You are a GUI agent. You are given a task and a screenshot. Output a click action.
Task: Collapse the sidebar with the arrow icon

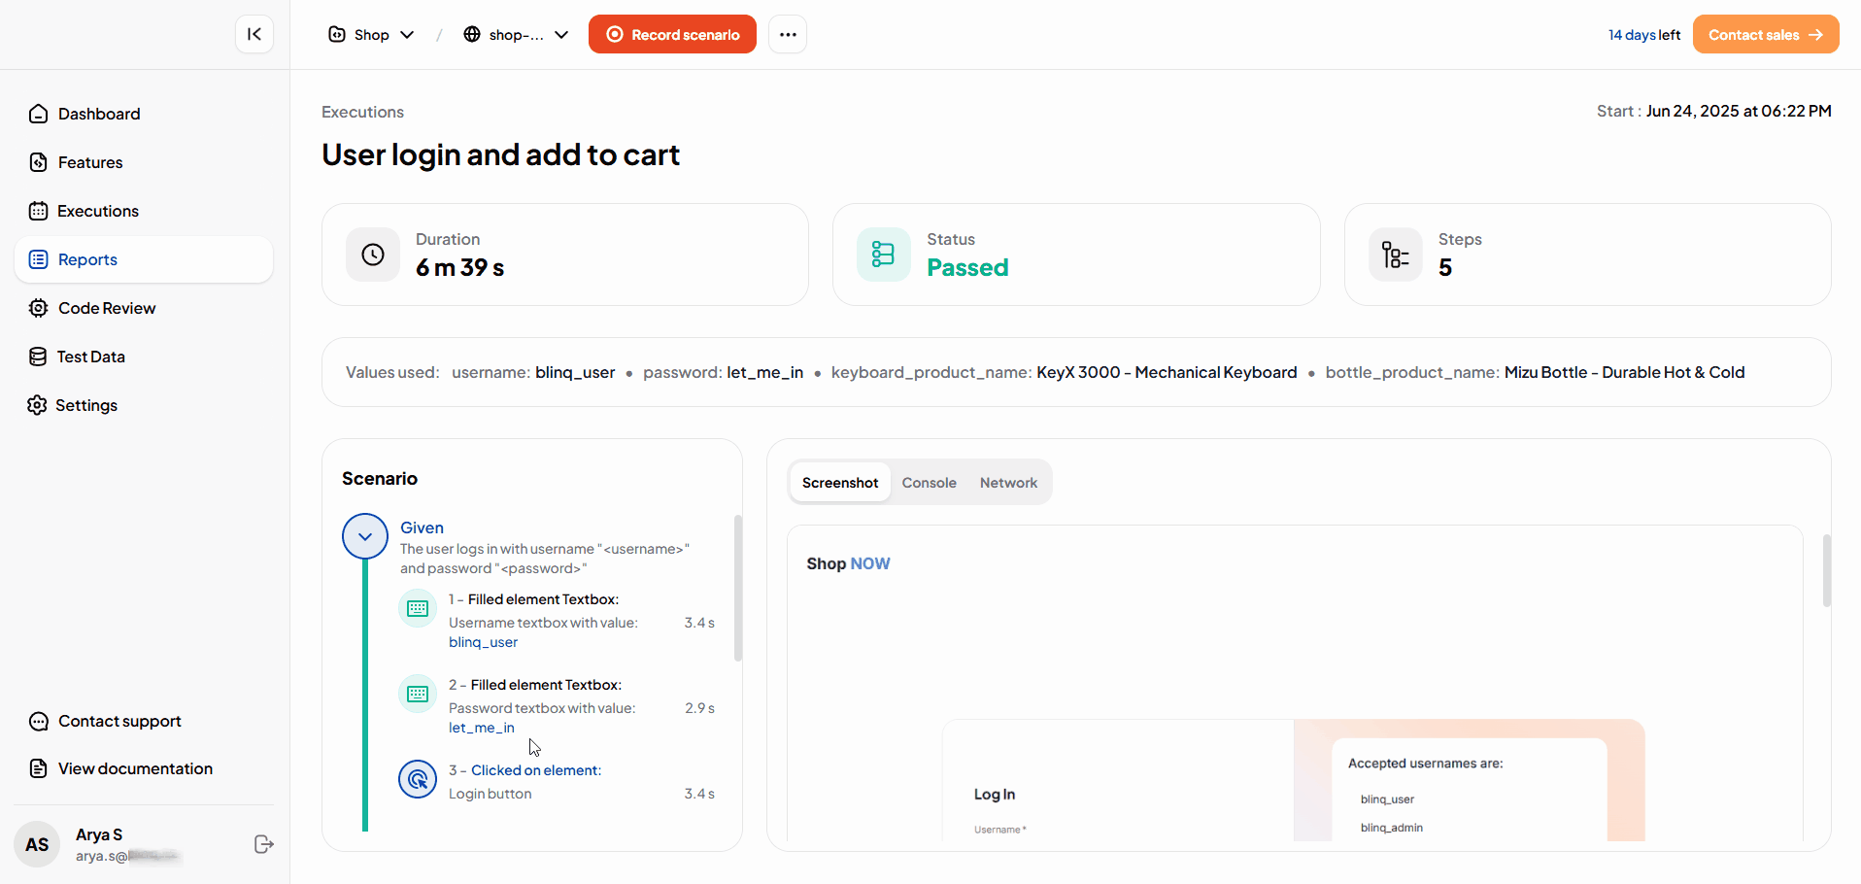click(x=254, y=35)
